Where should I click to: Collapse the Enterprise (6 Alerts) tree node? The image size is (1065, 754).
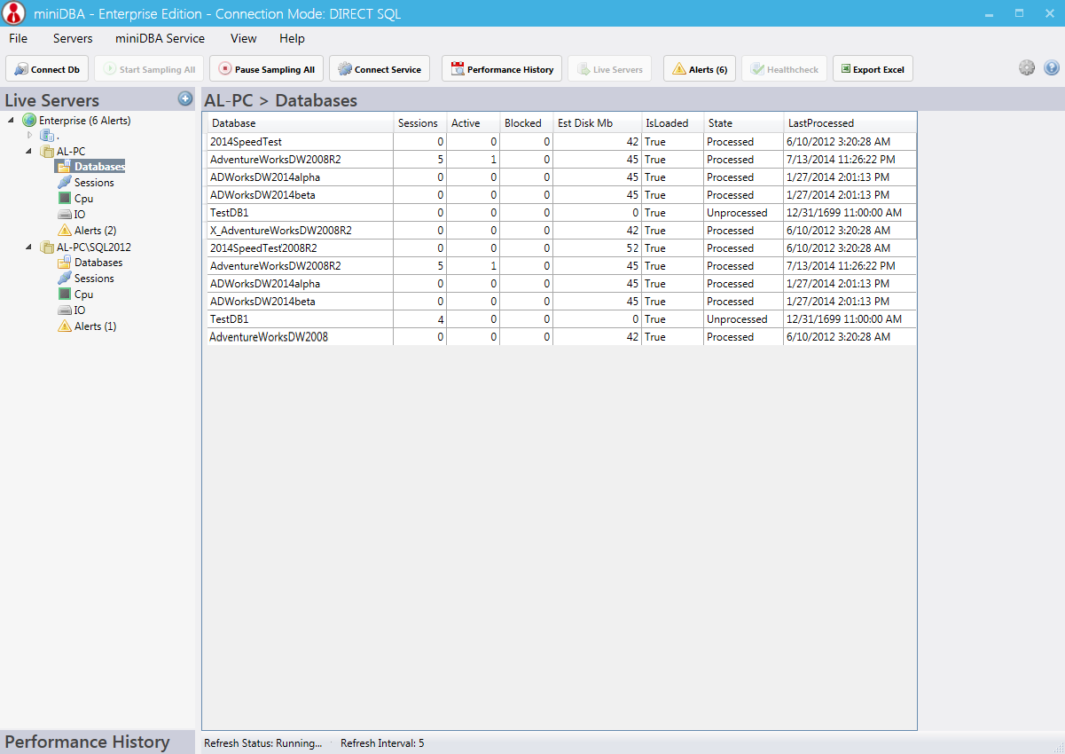pos(11,120)
